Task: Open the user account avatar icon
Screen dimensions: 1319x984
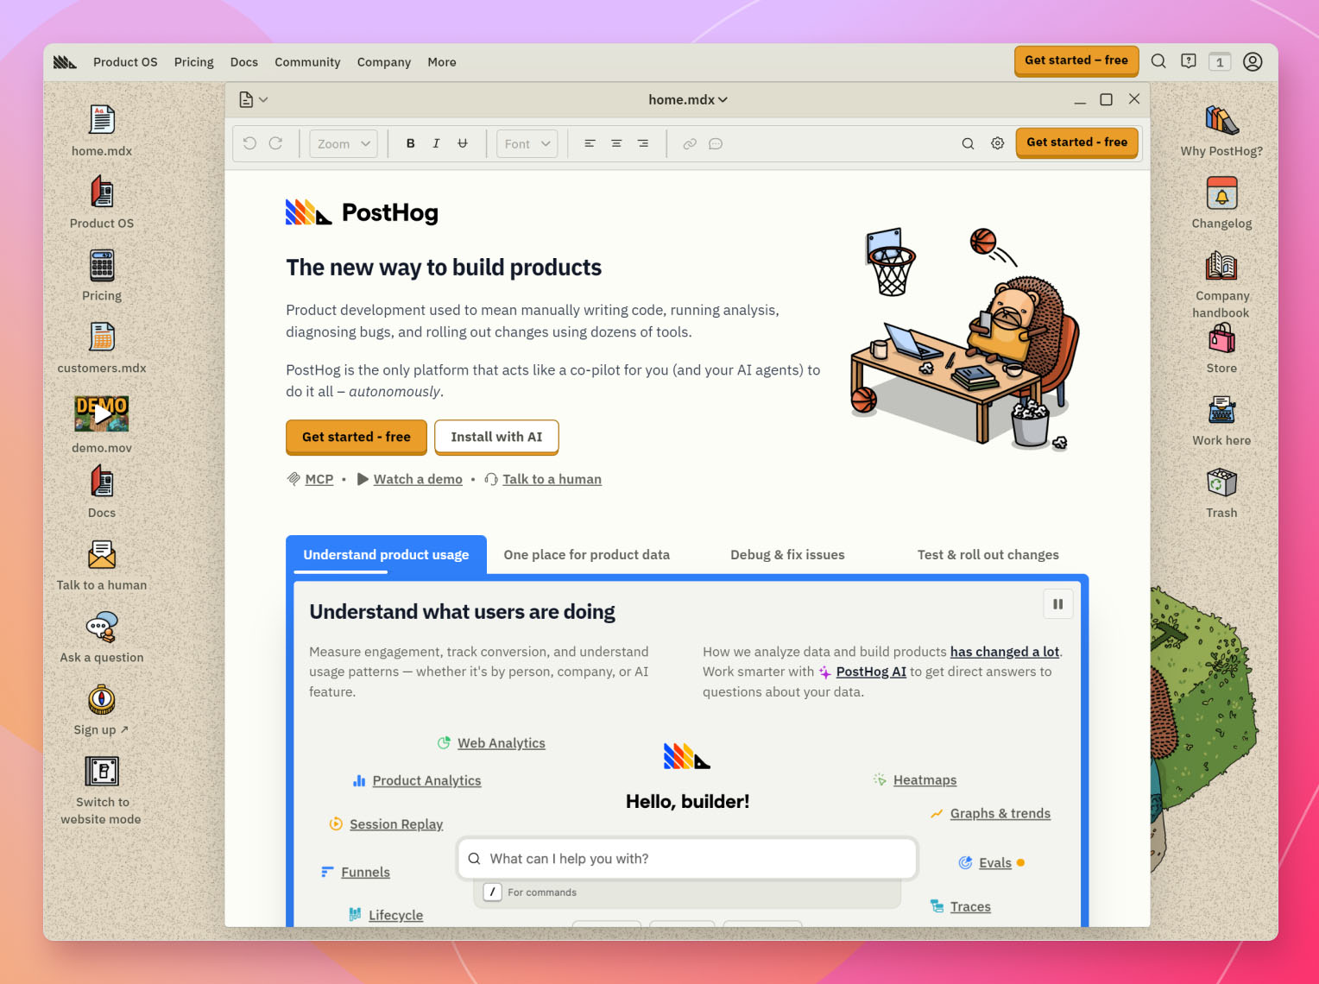Action: coord(1253,61)
